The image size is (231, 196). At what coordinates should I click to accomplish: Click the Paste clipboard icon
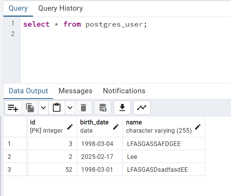(x=57, y=108)
